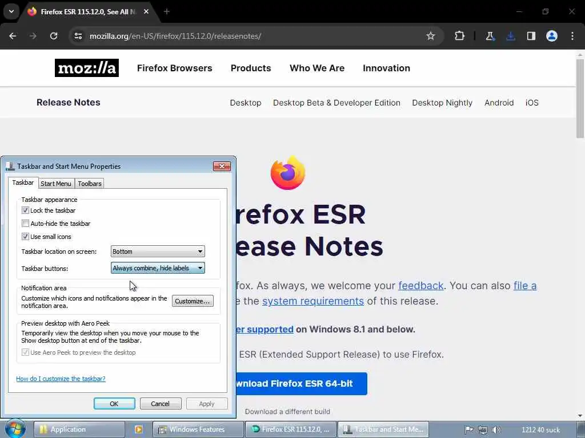Close Taskbar and Start Menu Properties dialog
The image size is (585, 438).
click(222, 166)
